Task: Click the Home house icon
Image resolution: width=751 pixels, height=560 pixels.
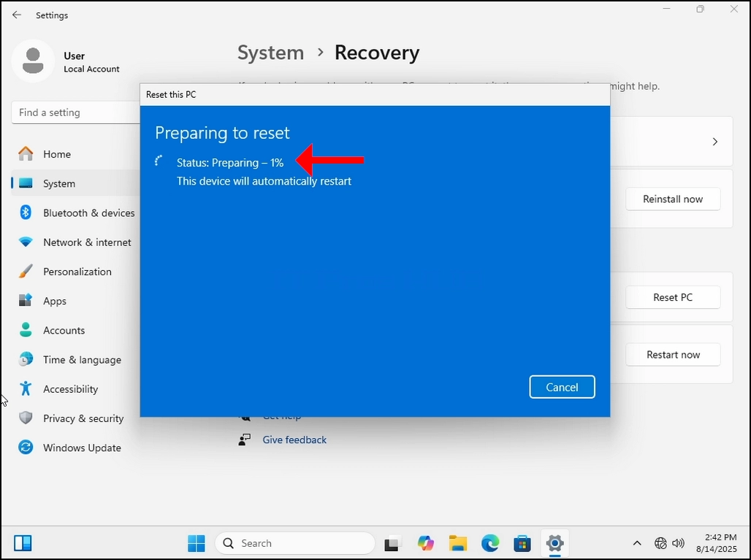Action: [x=26, y=153]
